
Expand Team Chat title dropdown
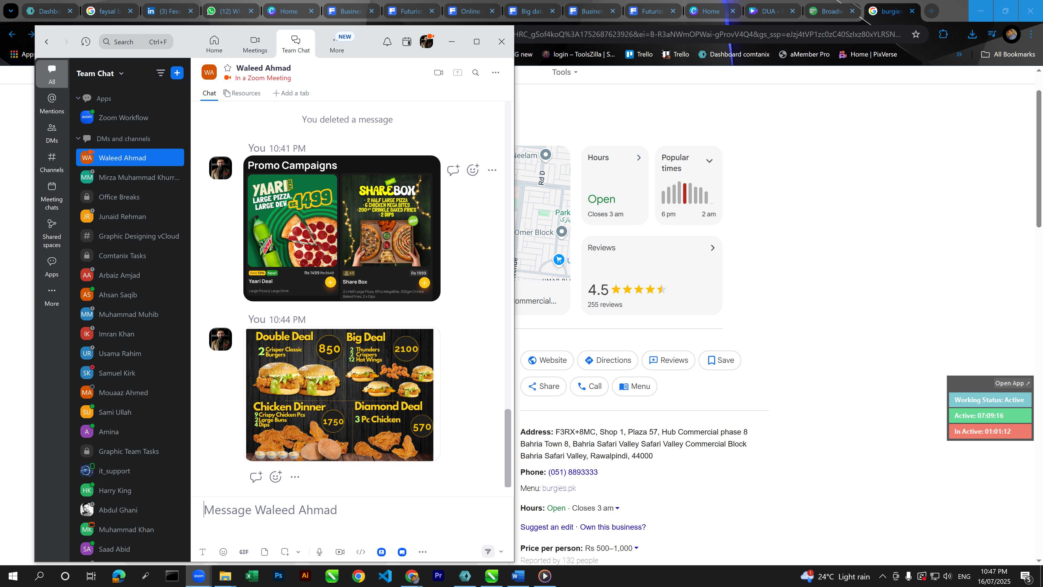coord(121,73)
